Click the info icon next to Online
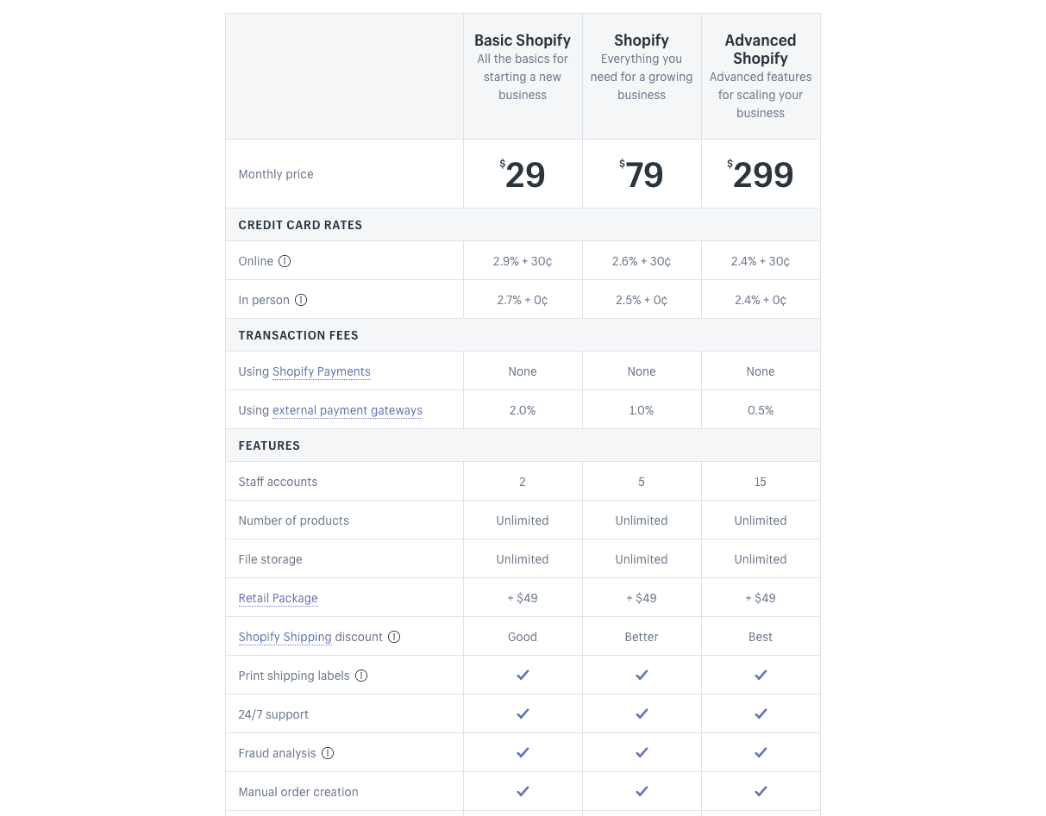 [x=285, y=261]
